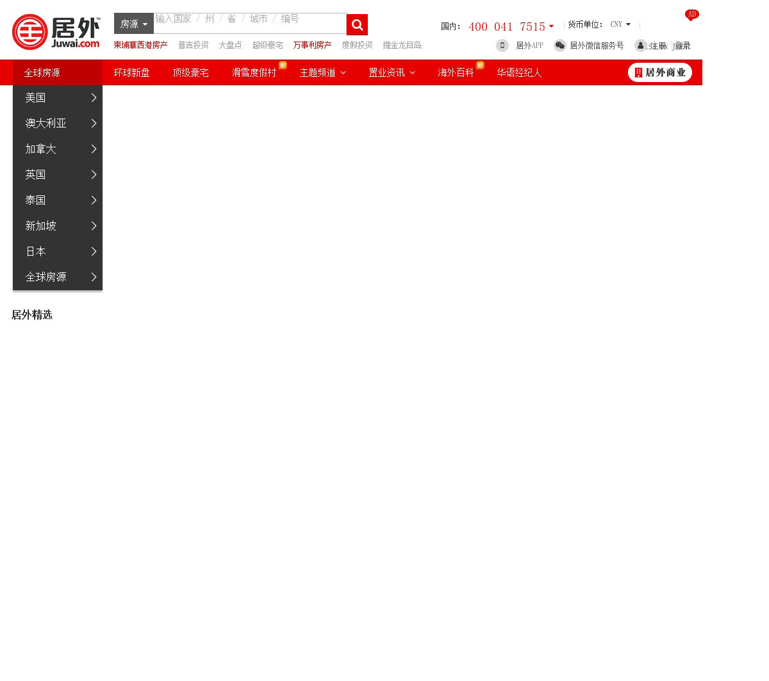The image size is (769, 681).
Task: Click the 大盘点 link
Action: coord(231,45)
